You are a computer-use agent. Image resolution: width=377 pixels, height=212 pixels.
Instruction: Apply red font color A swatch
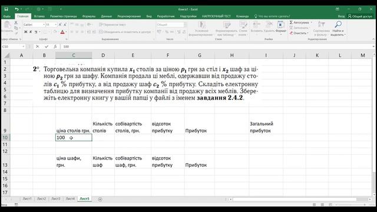(x=62, y=32)
